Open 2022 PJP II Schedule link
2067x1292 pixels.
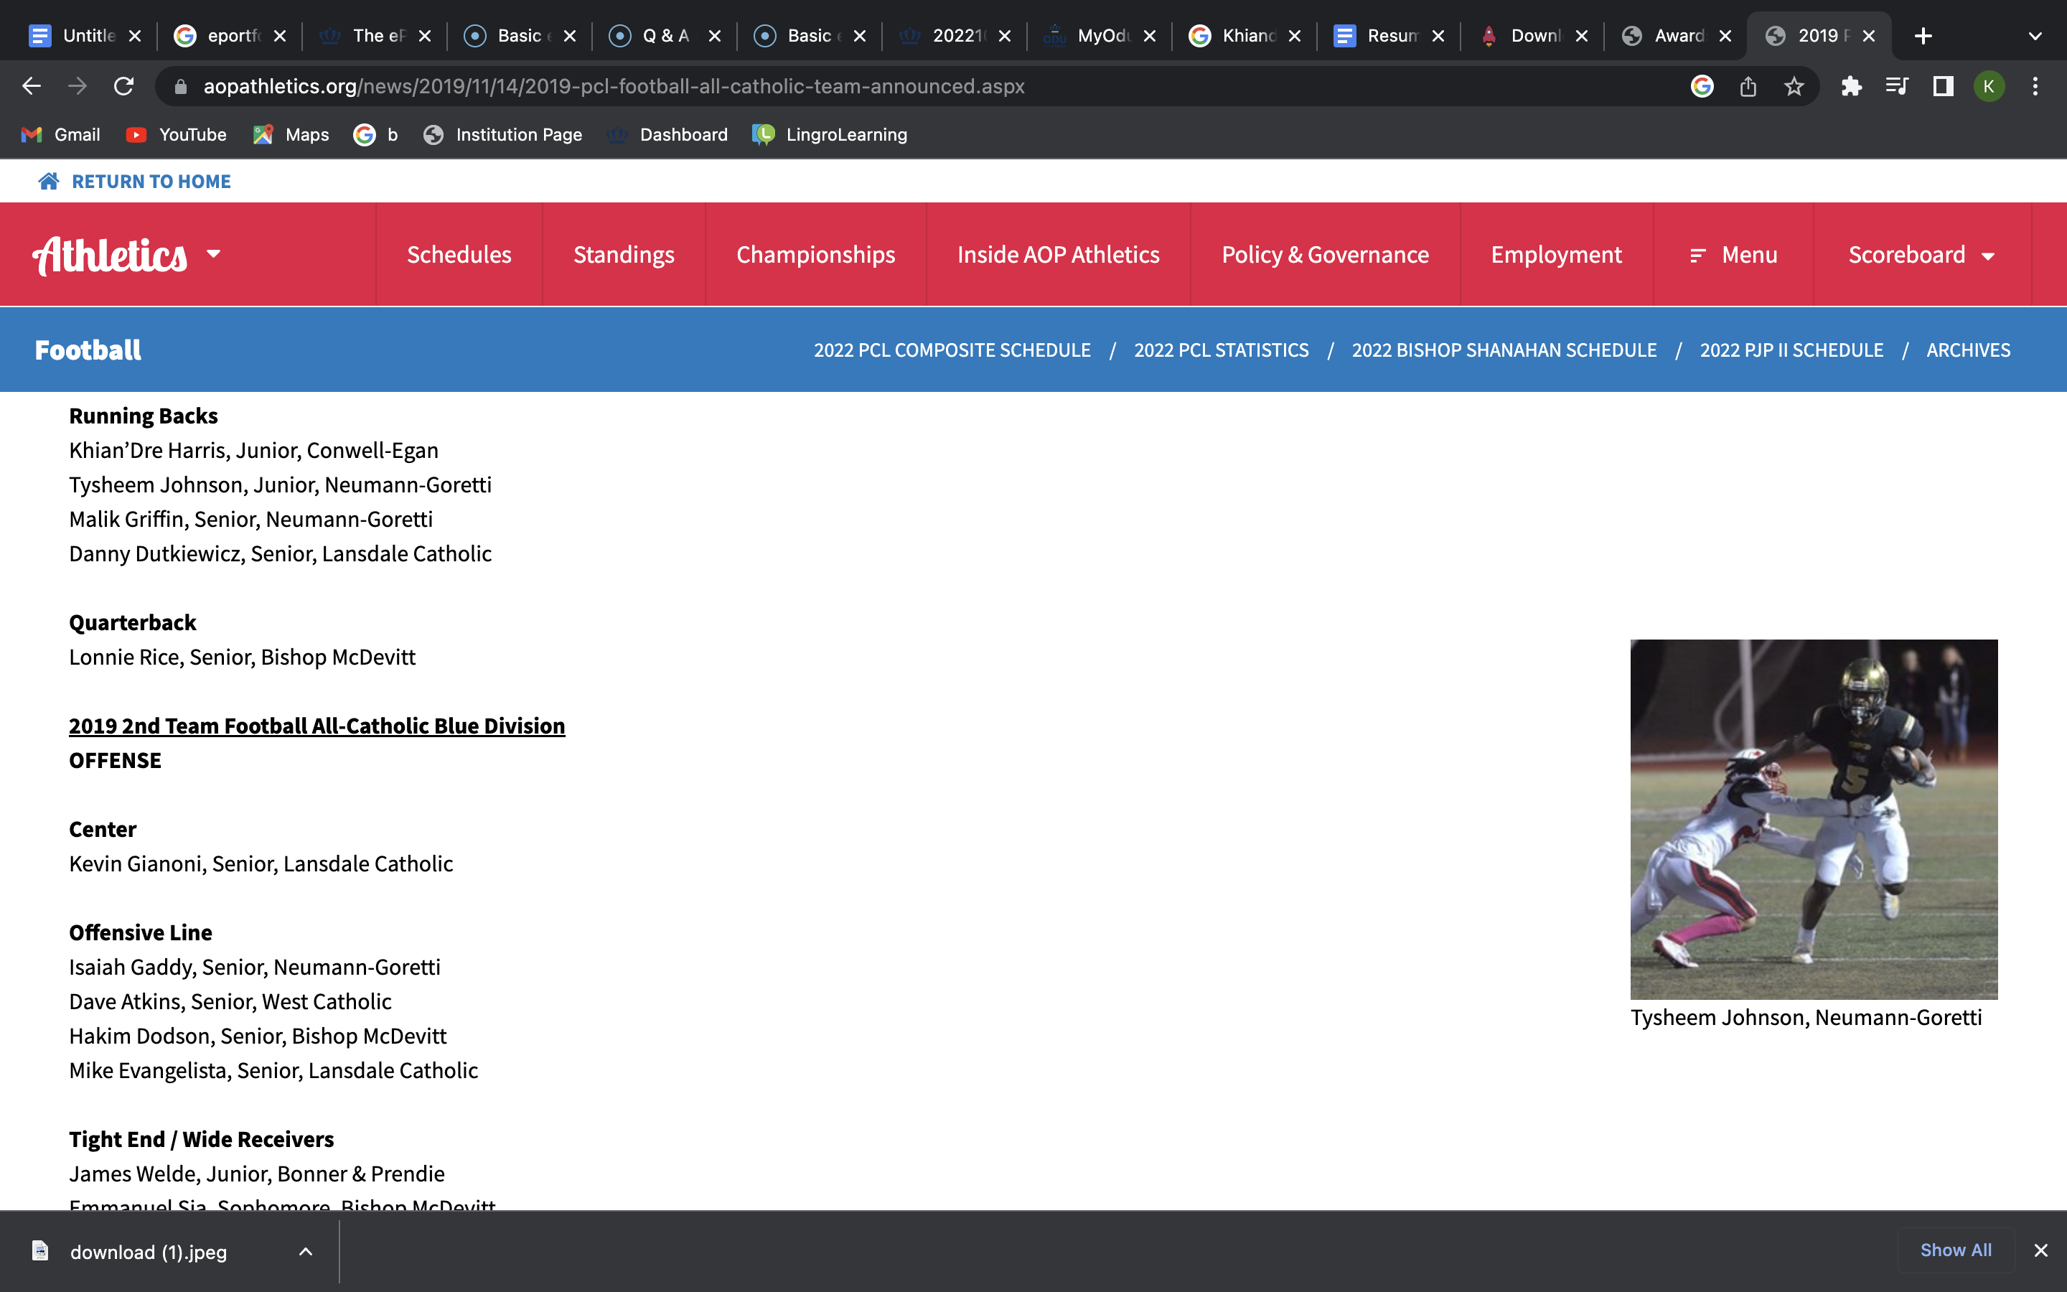[x=1791, y=350]
